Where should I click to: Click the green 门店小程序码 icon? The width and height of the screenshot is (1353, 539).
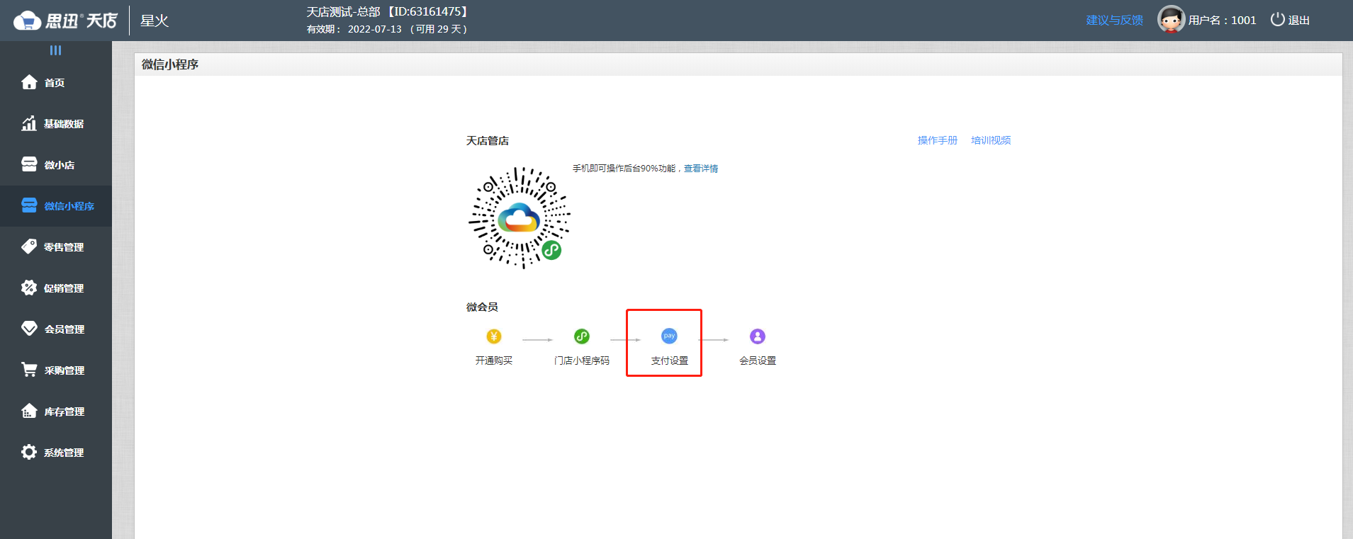pyautogui.click(x=582, y=336)
